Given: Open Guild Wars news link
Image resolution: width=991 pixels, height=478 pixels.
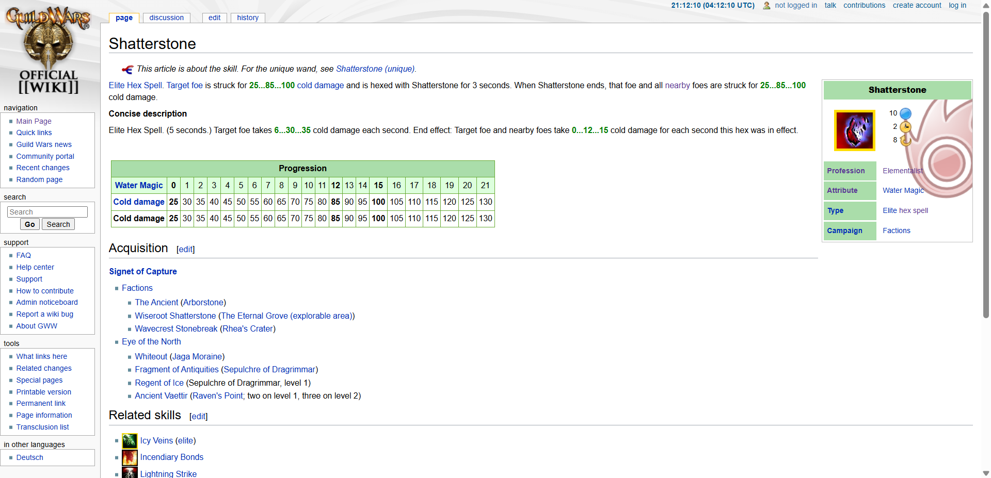Looking at the screenshot, I should pos(44,144).
